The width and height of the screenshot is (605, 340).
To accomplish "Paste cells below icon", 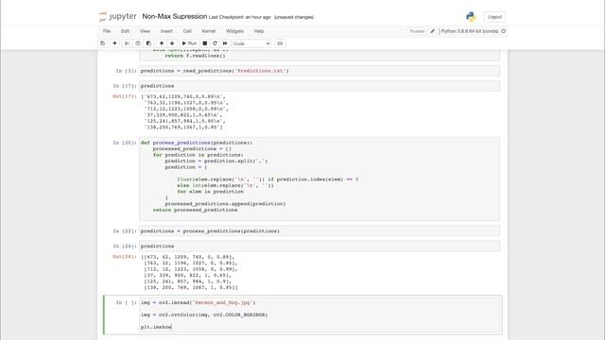I will point(148,43).
